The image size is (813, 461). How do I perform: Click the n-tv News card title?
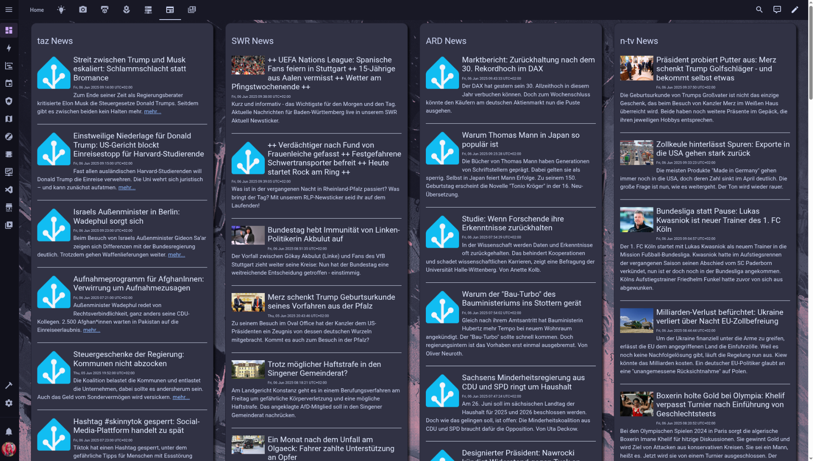click(x=639, y=41)
